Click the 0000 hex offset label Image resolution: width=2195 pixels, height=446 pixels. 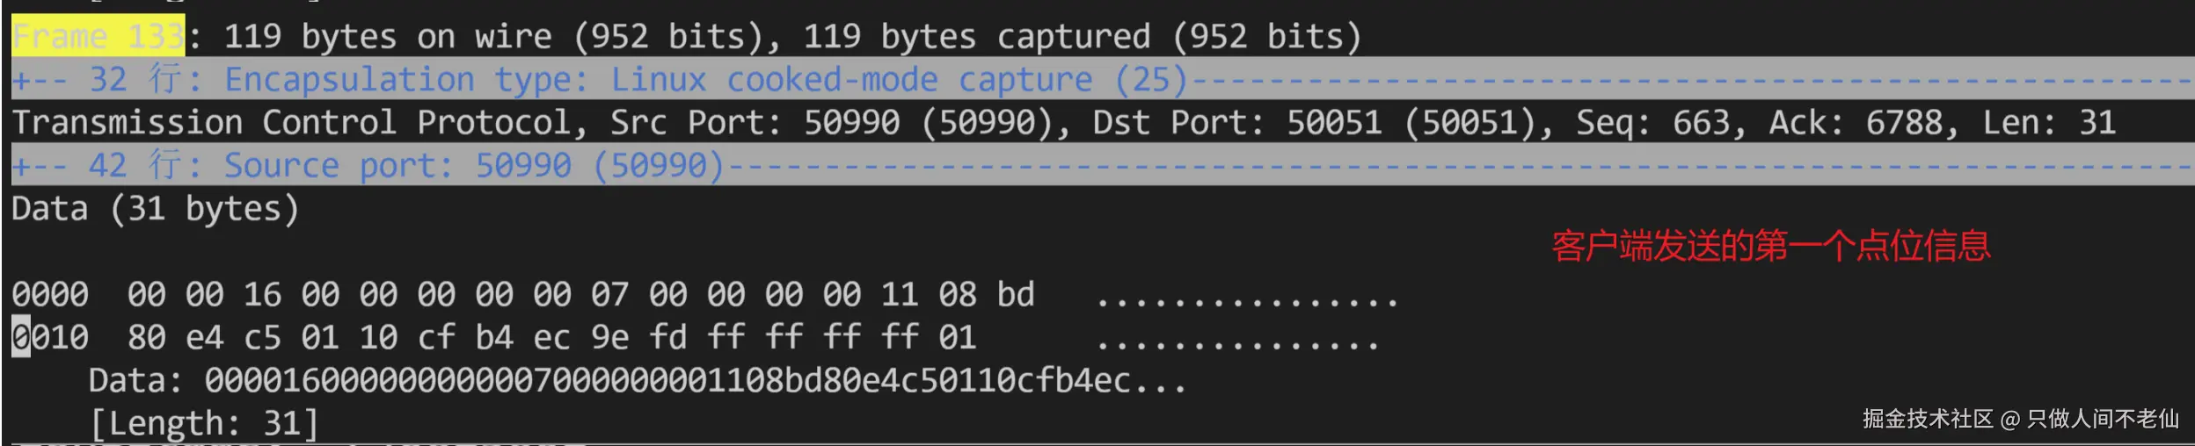pos(50,294)
